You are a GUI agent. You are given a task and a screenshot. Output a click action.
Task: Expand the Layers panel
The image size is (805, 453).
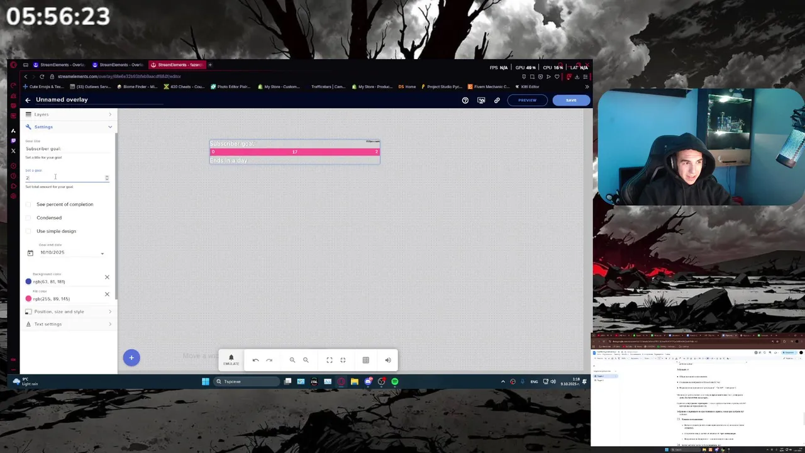pyautogui.click(x=69, y=115)
